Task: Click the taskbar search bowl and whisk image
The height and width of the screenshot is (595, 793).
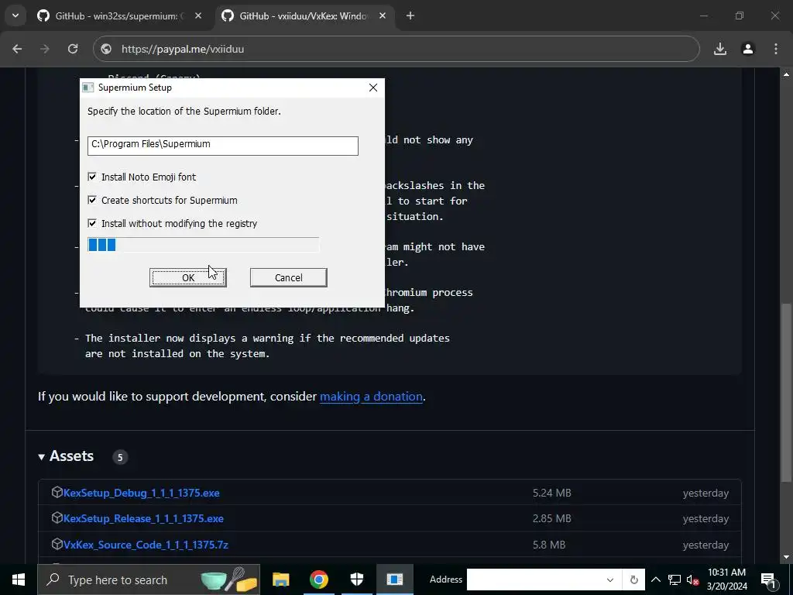Action: tap(229, 580)
